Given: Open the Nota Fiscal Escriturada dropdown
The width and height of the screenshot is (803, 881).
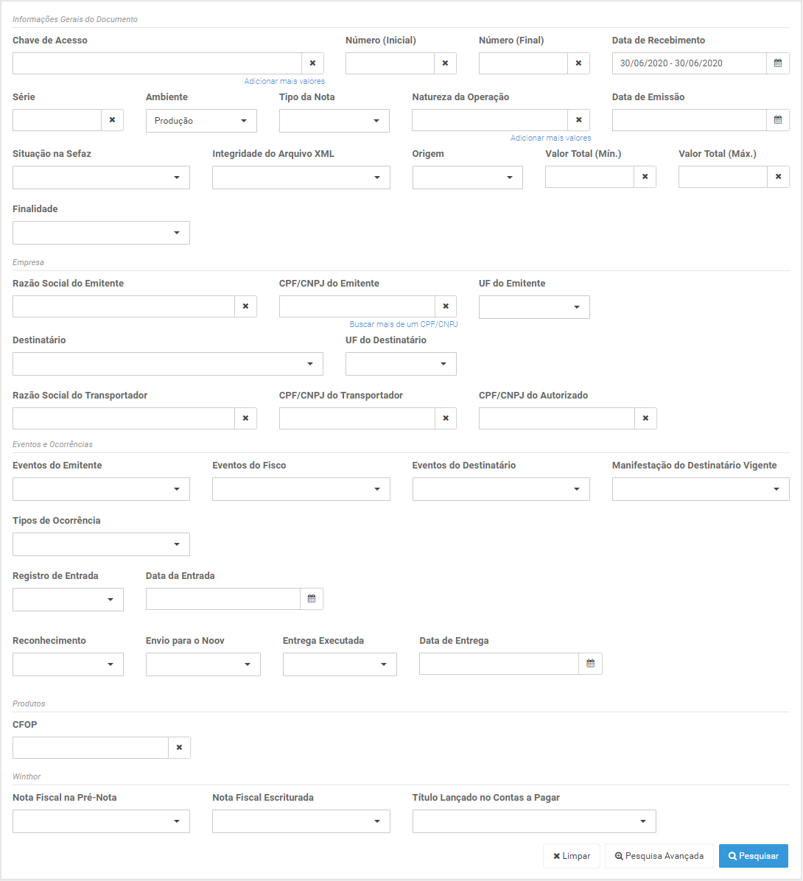Looking at the screenshot, I should 301,821.
